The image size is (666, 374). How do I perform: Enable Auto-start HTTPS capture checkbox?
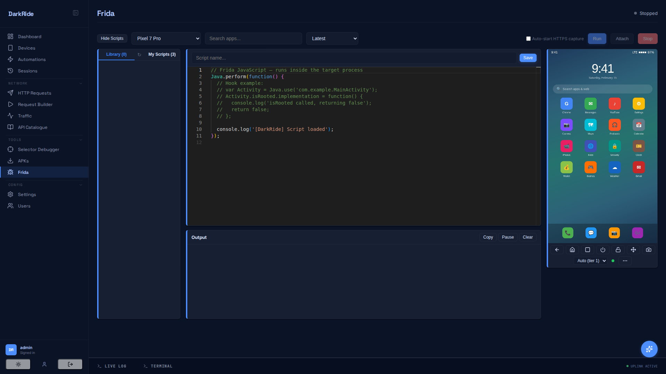pyautogui.click(x=528, y=39)
